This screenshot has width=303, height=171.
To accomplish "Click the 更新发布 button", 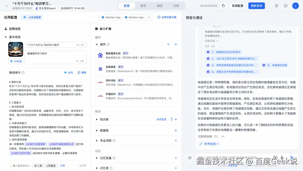I will [x=256, y=6].
